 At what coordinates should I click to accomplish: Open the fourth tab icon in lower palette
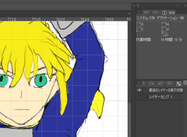(170, 83)
